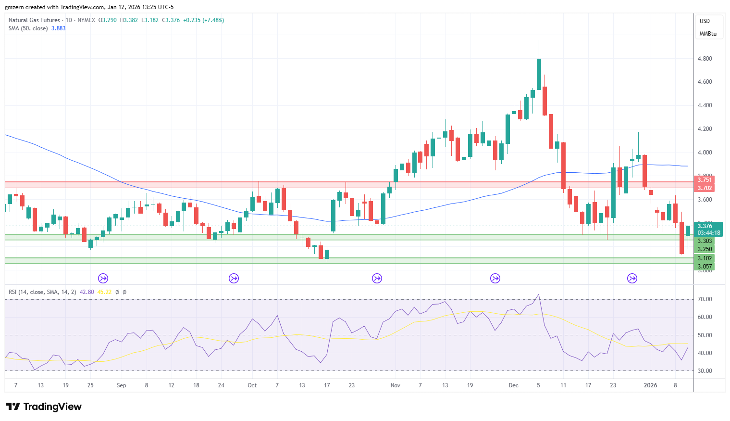Click the 4.800 price axis label
This screenshot has height=421, width=730.
(x=705, y=59)
